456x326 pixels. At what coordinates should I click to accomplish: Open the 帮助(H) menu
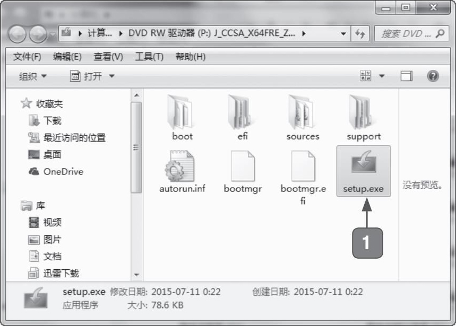coord(191,57)
